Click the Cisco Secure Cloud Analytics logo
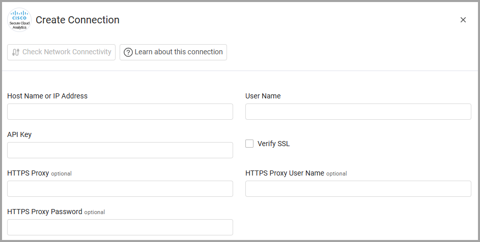Image resolution: width=480 pixels, height=242 pixels. tap(20, 20)
